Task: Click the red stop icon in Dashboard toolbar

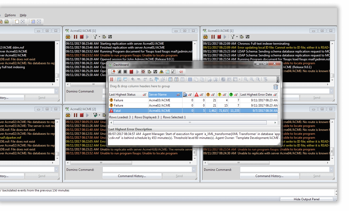Action: point(131,72)
